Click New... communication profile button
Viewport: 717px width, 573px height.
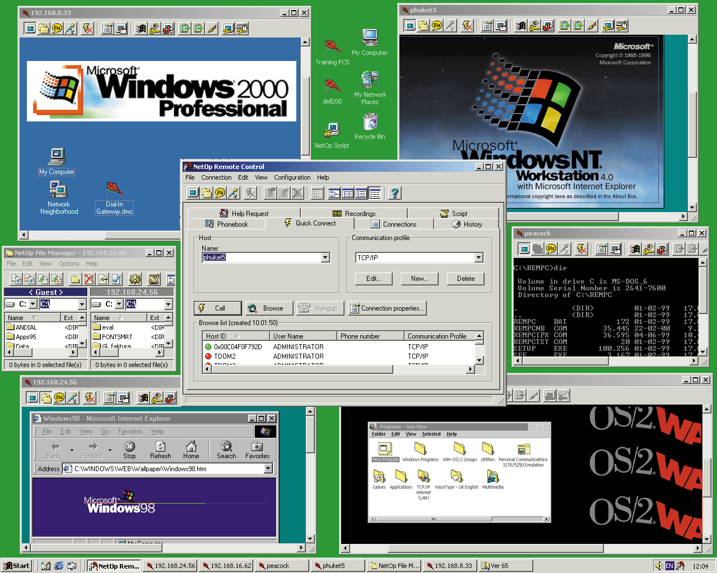tap(420, 279)
